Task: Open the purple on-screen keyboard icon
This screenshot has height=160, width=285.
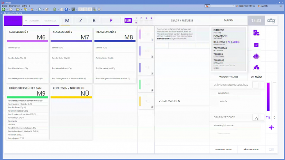Action: tap(128, 21)
